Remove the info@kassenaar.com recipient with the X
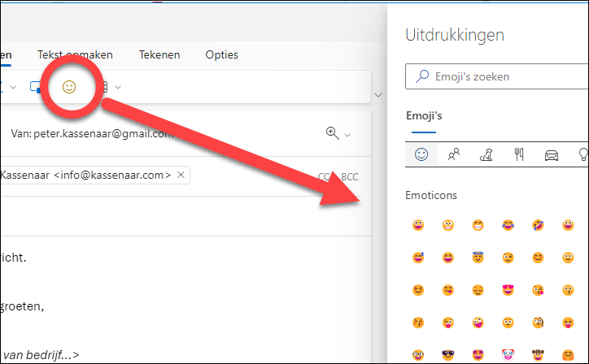Image resolution: width=589 pixels, height=364 pixels. 181,175
